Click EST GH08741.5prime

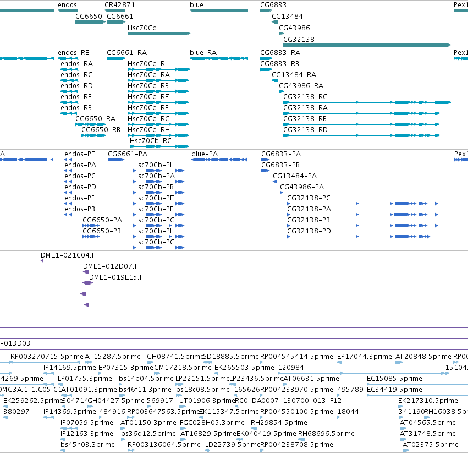click(175, 357)
